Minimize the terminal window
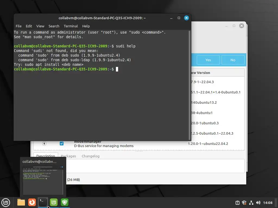The height and width of the screenshot is (208, 278). point(171,18)
